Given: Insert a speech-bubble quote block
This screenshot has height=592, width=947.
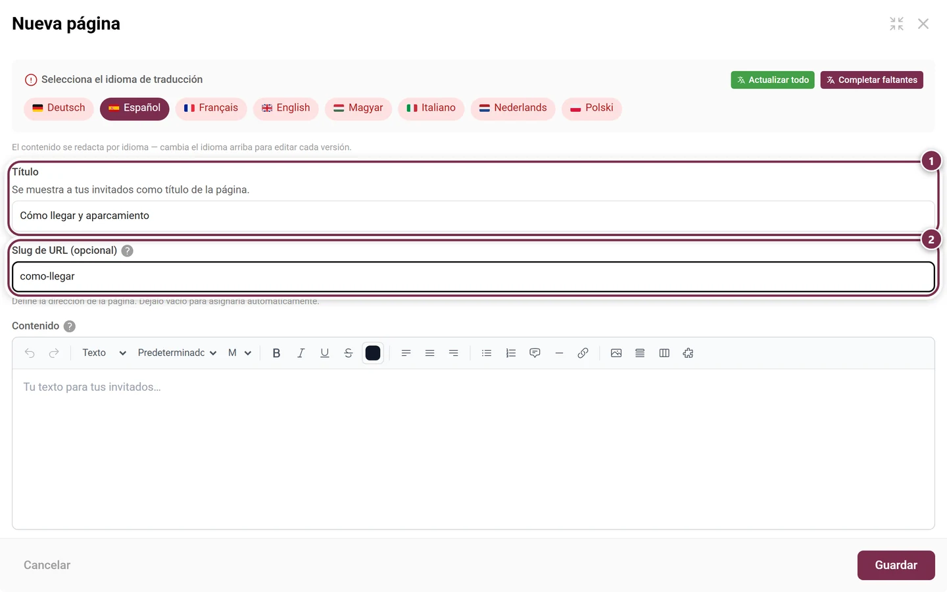Looking at the screenshot, I should coord(535,353).
